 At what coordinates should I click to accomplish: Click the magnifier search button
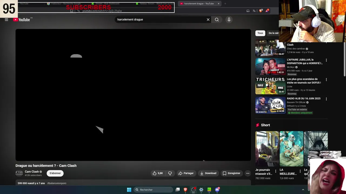[217, 19]
